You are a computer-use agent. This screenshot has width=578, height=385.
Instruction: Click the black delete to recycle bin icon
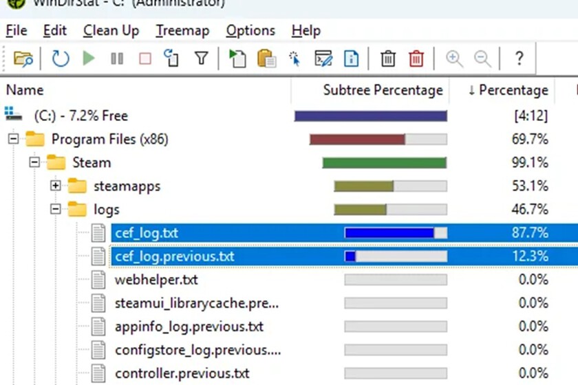pyautogui.click(x=388, y=58)
